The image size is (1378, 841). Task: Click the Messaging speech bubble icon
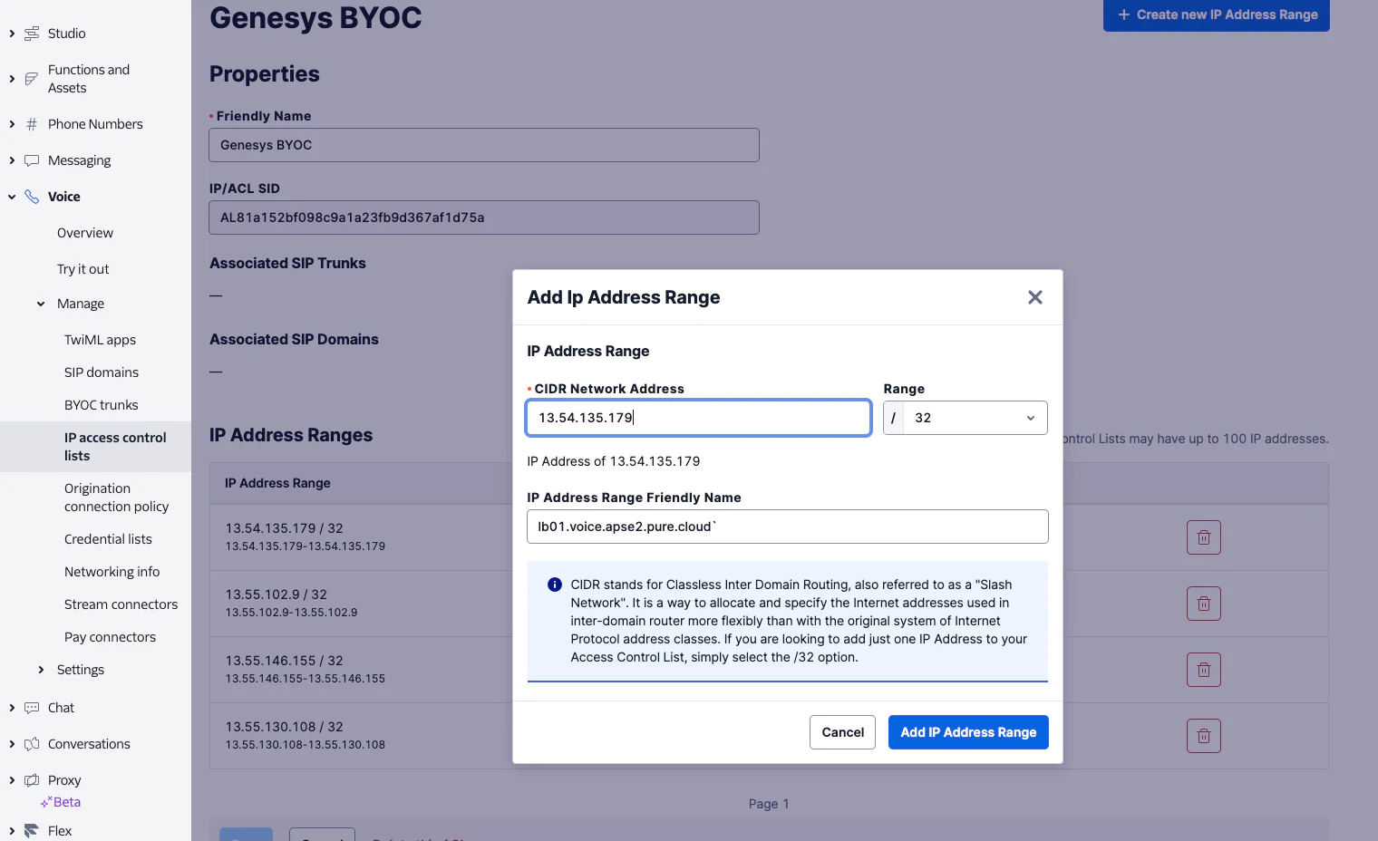coord(32,160)
